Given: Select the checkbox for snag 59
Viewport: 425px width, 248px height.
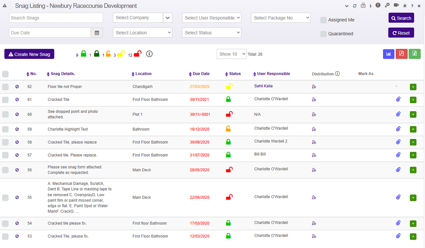Looking at the screenshot, I should click(5, 129).
